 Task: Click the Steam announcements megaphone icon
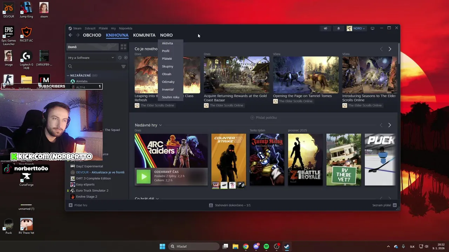326,28
